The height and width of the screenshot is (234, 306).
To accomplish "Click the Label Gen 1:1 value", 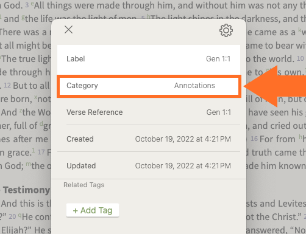I will click(218, 59).
